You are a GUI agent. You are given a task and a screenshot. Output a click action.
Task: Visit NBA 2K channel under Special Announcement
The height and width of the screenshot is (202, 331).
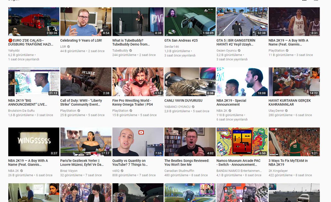222,111
